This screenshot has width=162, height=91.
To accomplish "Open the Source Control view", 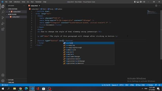I will 3,18.
